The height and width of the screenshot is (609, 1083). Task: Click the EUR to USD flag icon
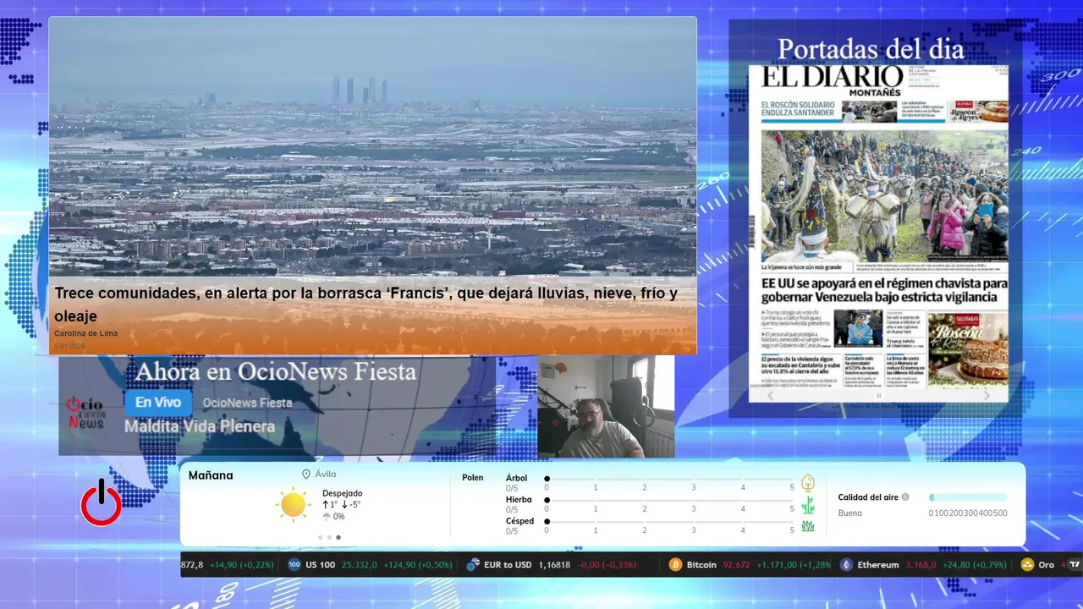point(474,564)
